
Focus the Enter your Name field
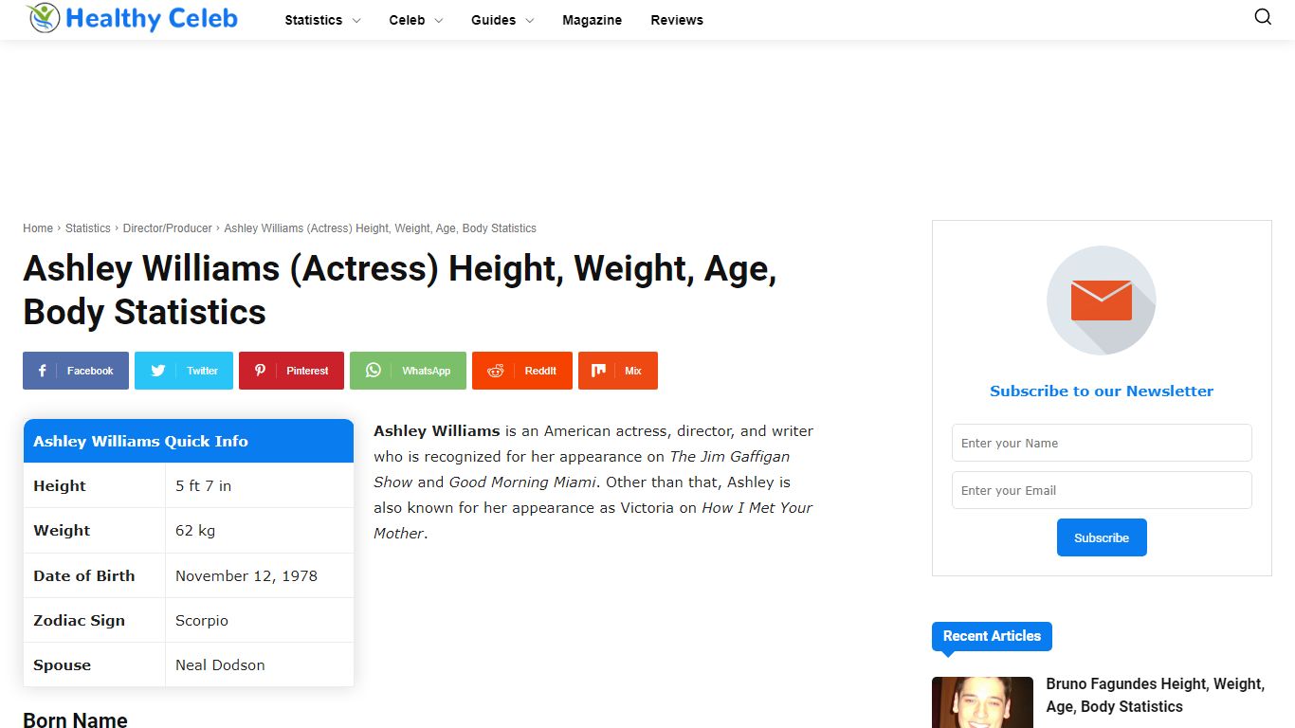tap(1102, 443)
